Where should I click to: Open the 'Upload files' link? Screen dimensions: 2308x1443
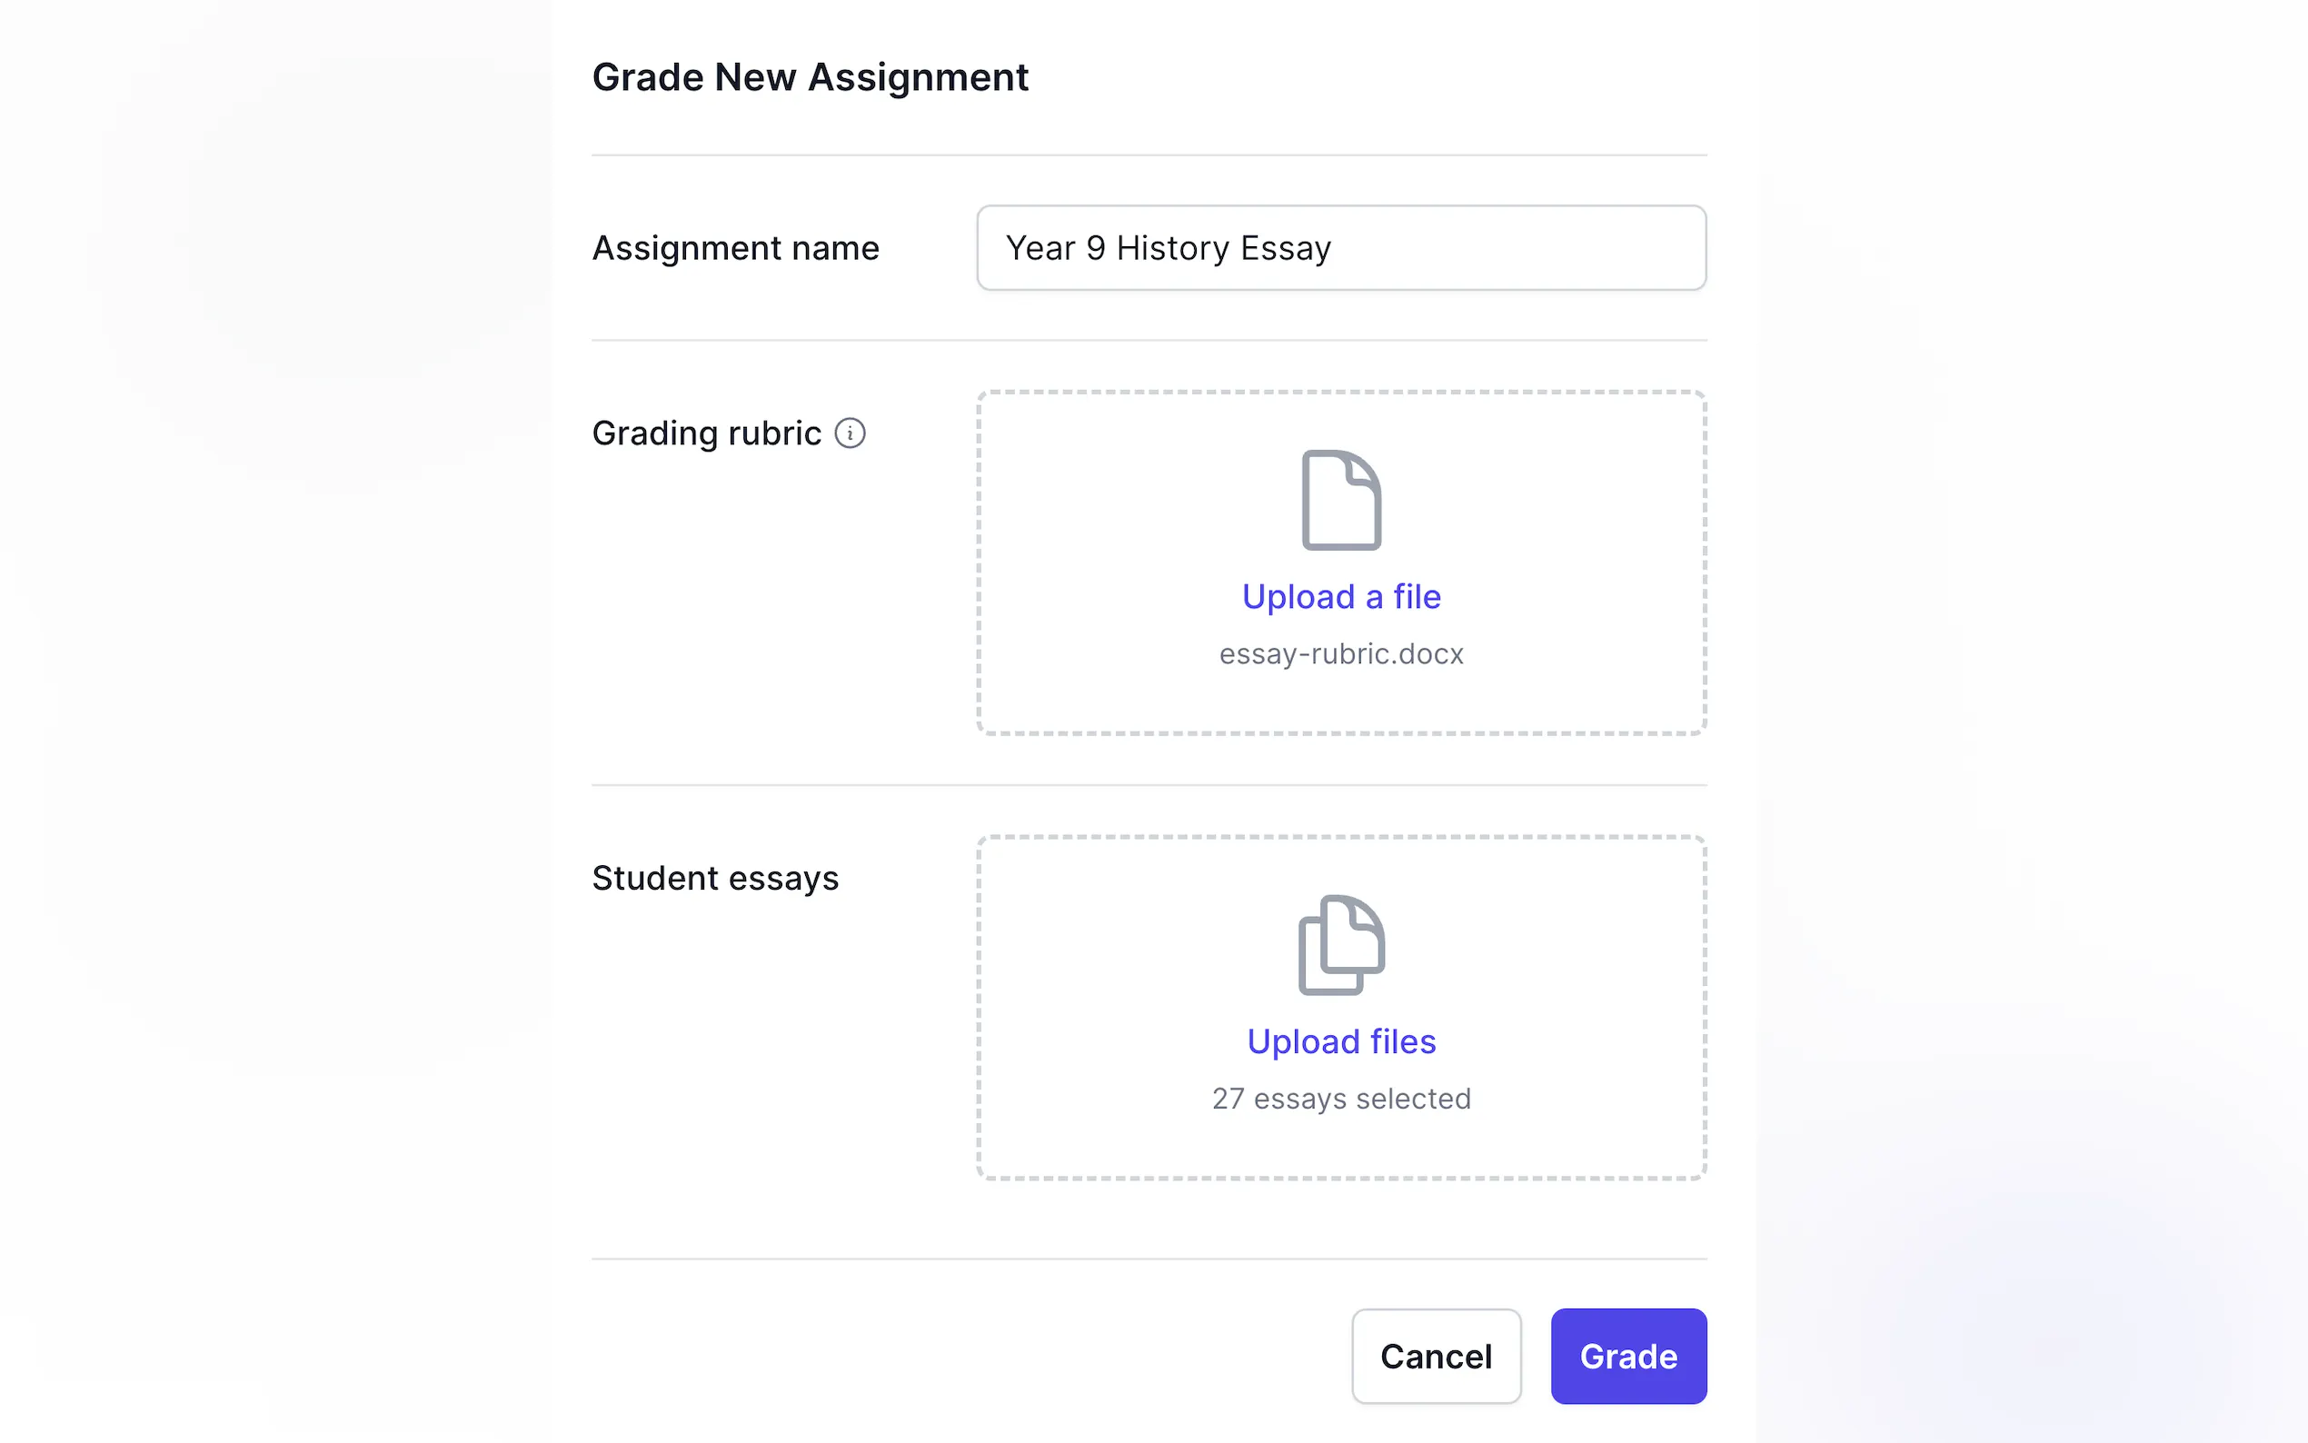(x=1340, y=1041)
